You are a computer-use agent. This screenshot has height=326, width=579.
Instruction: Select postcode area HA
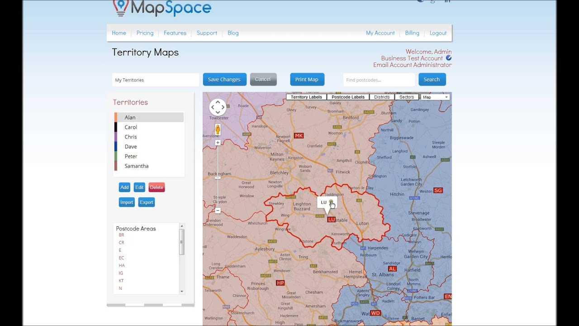(122, 266)
